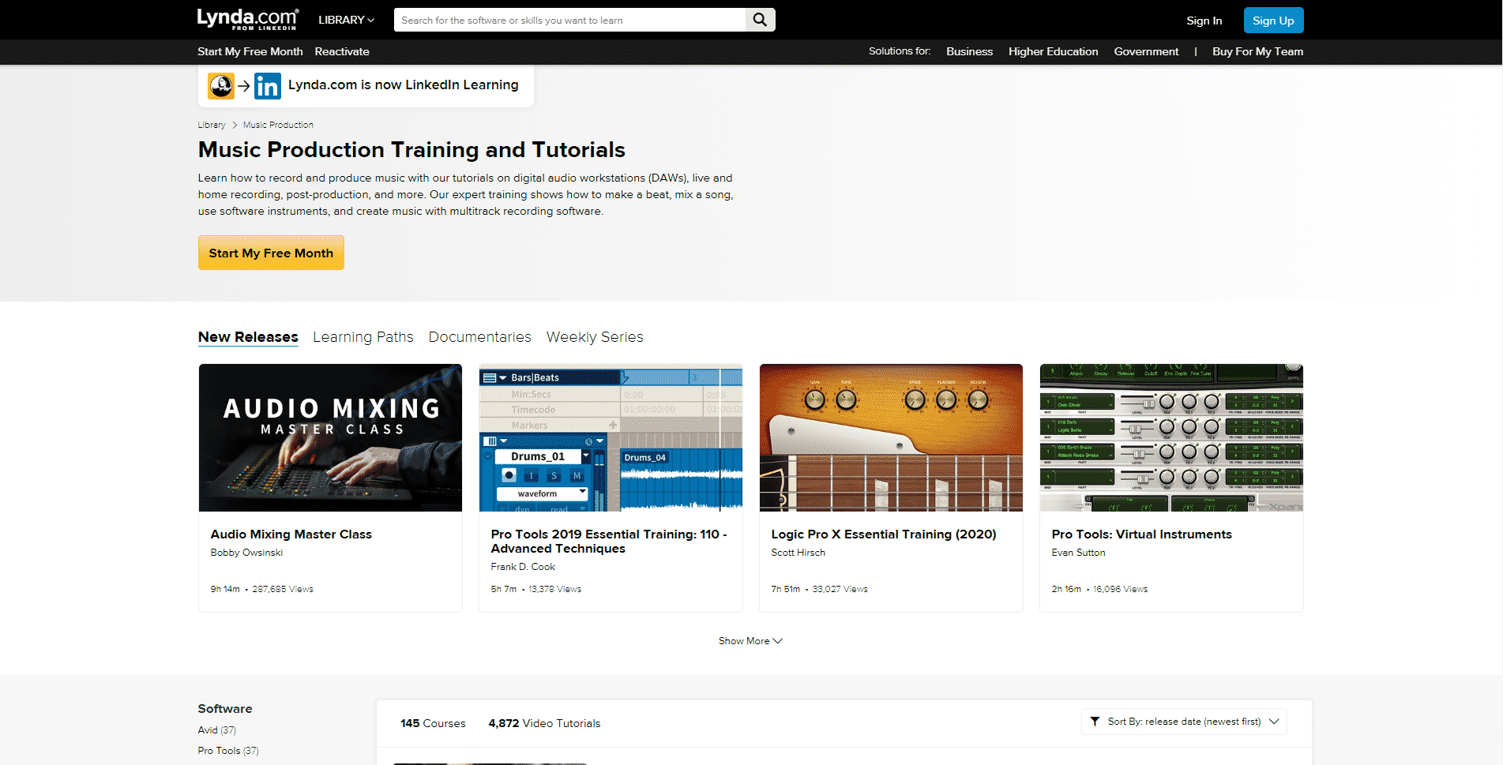1503x765 pixels.
Task: Open Pro Tools 2019 Essential Training thumbnail
Action: [x=611, y=437]
